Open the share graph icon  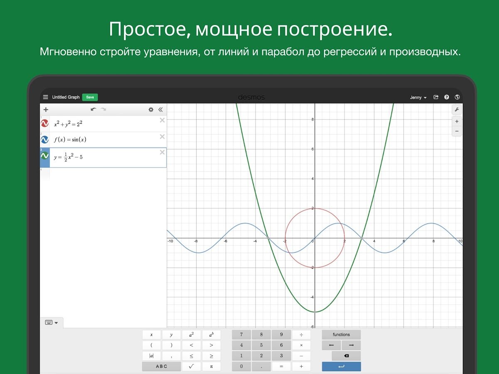click(x=436, y=97)
